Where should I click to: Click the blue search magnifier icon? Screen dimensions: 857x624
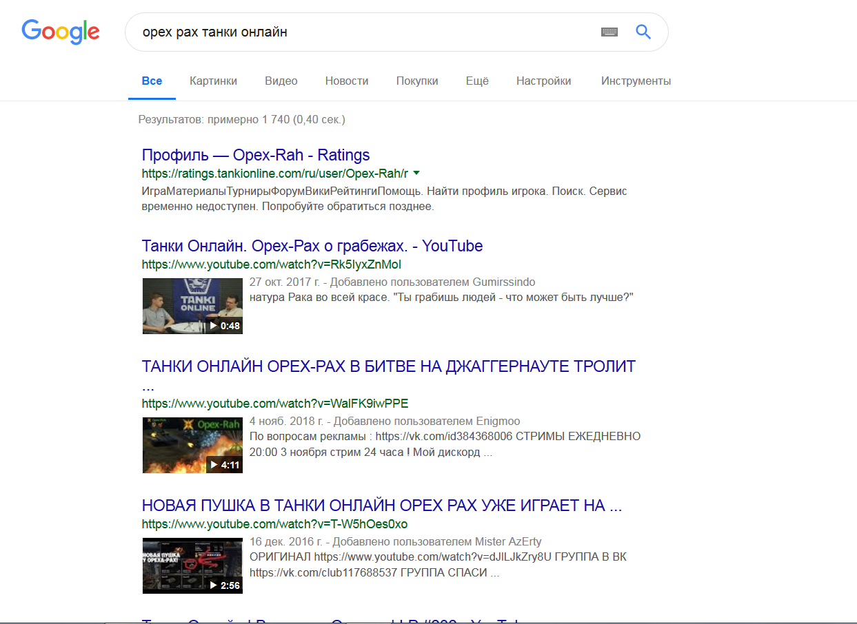[643, 32]
